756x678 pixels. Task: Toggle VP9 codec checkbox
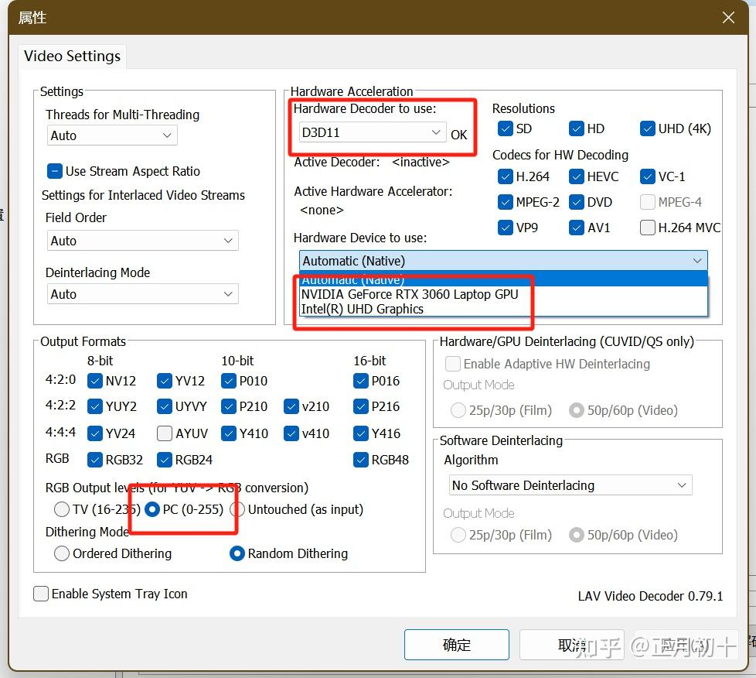click(506, 228)
